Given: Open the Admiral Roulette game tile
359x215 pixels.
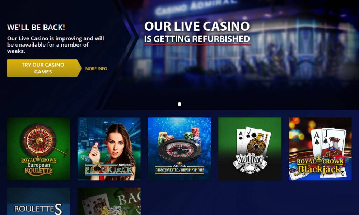Looking at the screenshot, I should click(x=179, y=149).
